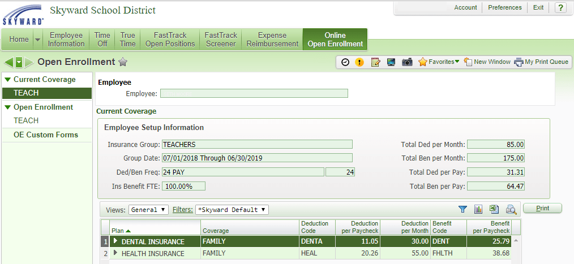Click Exit to log out

click(538, 8)
